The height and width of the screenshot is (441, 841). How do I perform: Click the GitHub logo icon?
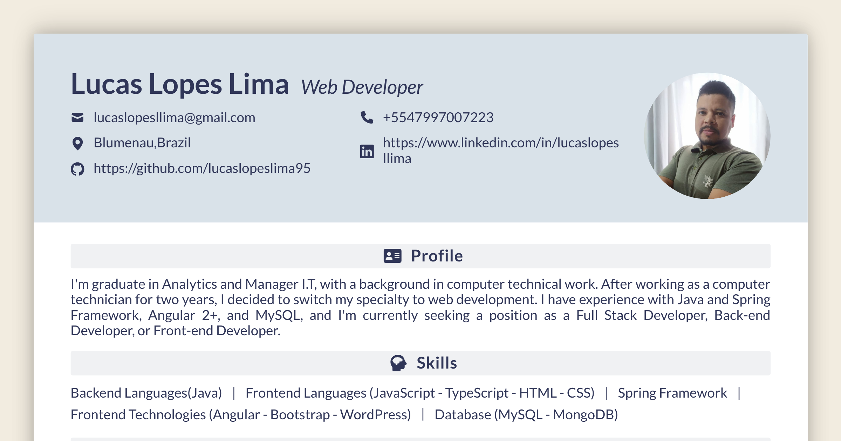point(78,168)
